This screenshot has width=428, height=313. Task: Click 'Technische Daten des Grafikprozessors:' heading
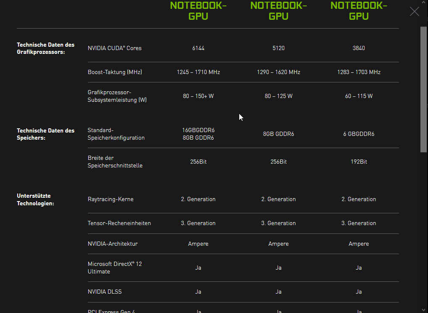tap(45, 48)
